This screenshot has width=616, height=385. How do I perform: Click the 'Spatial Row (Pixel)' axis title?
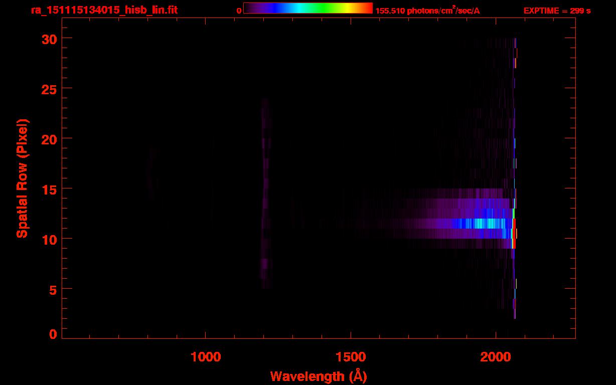click(x=22, y=178)
